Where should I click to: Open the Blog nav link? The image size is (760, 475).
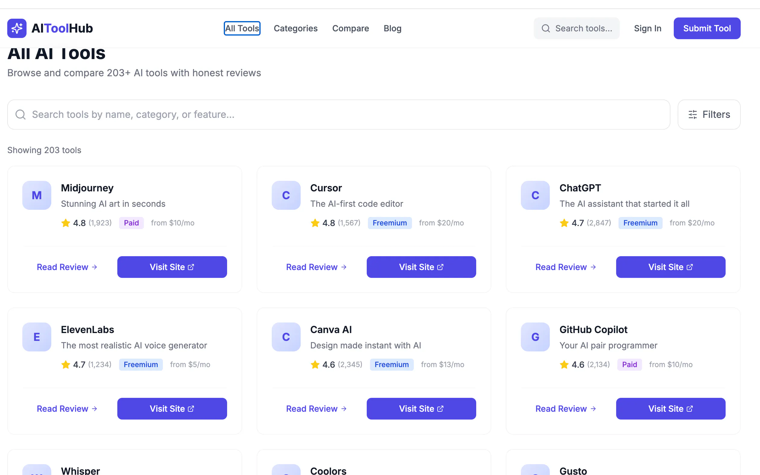[393, 29]
